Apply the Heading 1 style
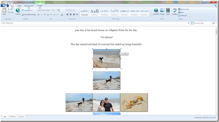219x122 pixels. pos(95,12)
